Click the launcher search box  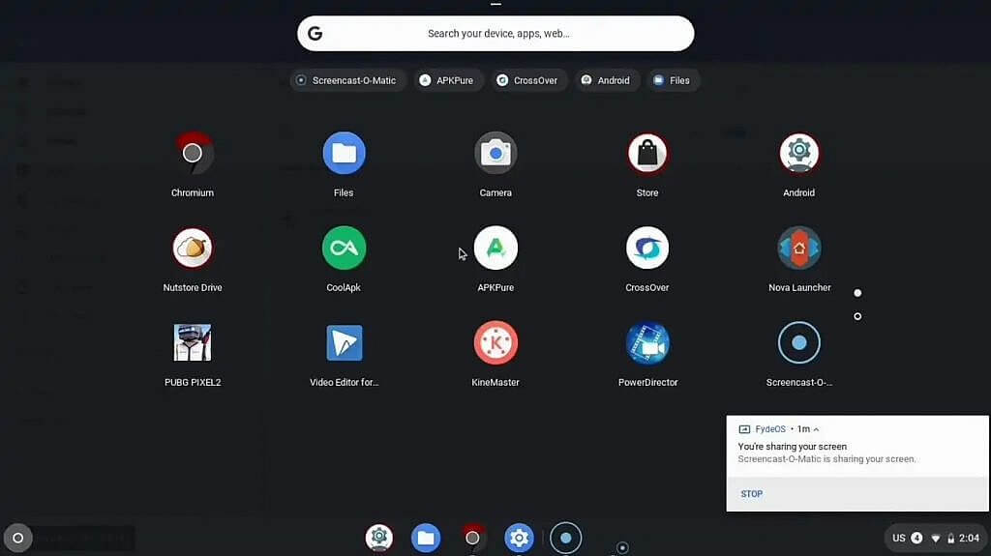click(x=495, y=34)
